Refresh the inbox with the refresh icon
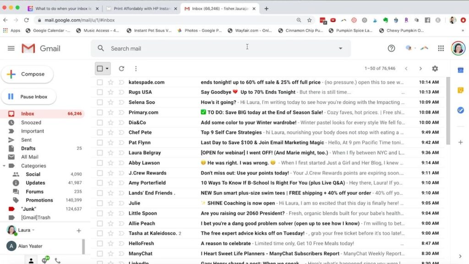 coord(121,68)
